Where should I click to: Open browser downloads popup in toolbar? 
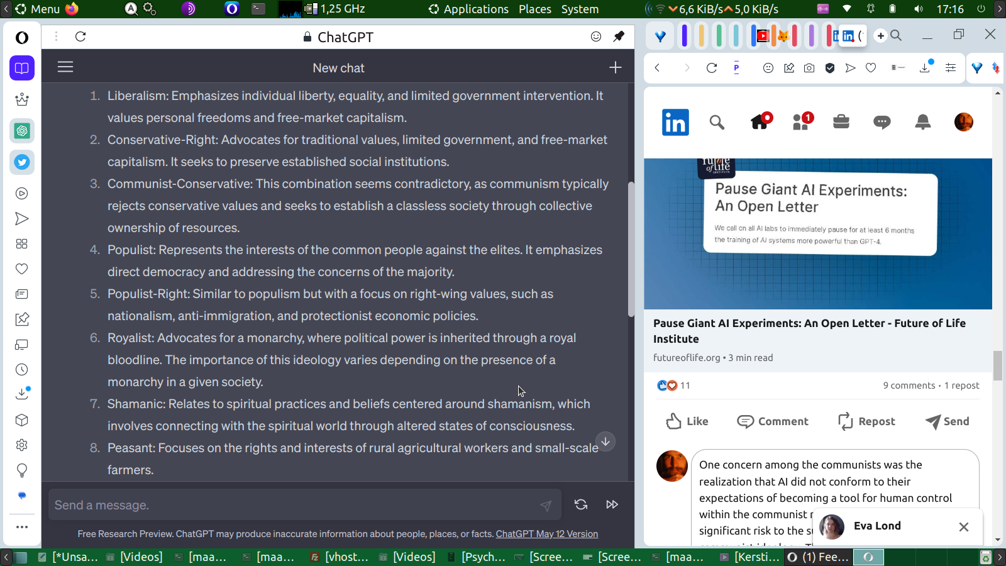point(926,67)
